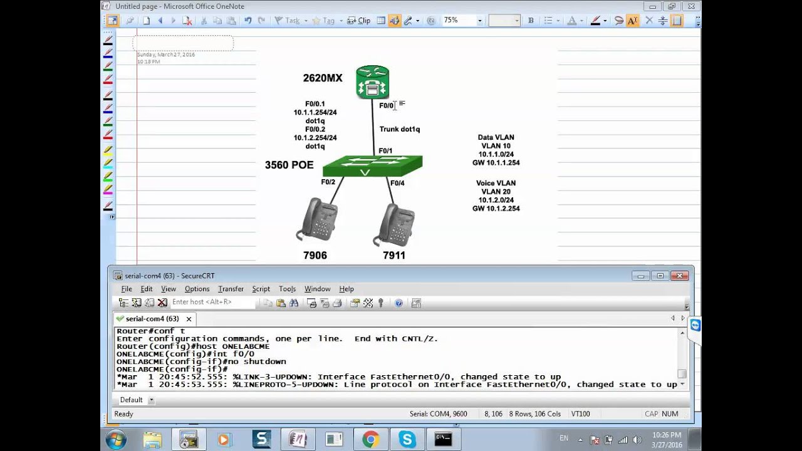Select yellow highlighter pen in OneNote pen toolbar
Image resolution: width=802 pixels, height=451 pixels.
click(x=108, y=150)
